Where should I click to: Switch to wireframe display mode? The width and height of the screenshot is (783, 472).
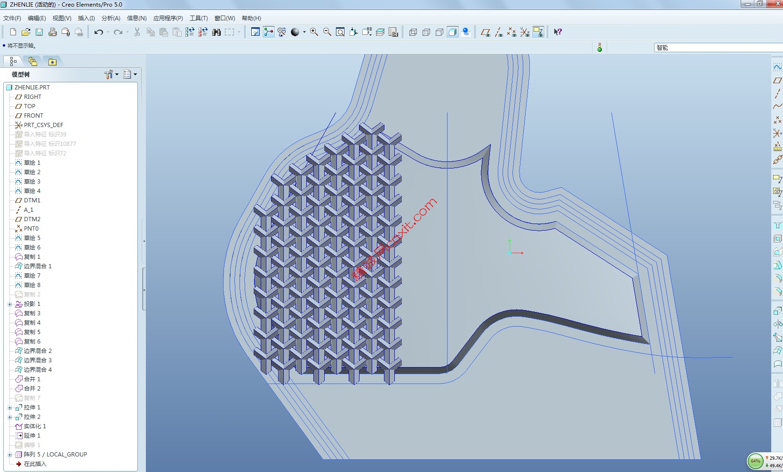[x=413, y=32]
